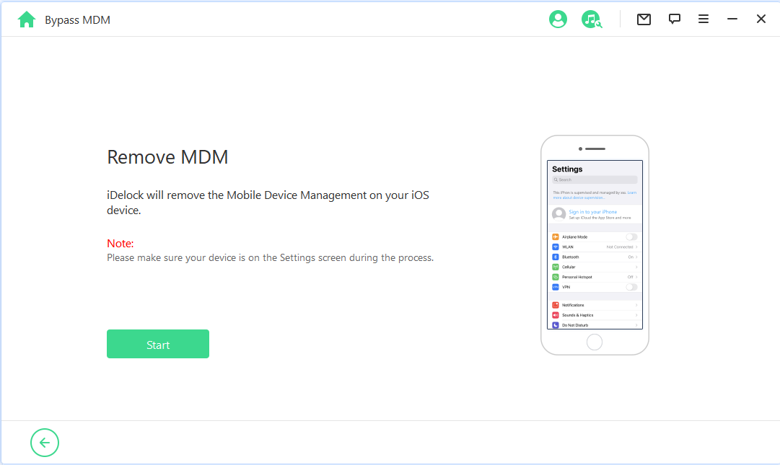Click the Bluetooth icon in phone settings

556,257
